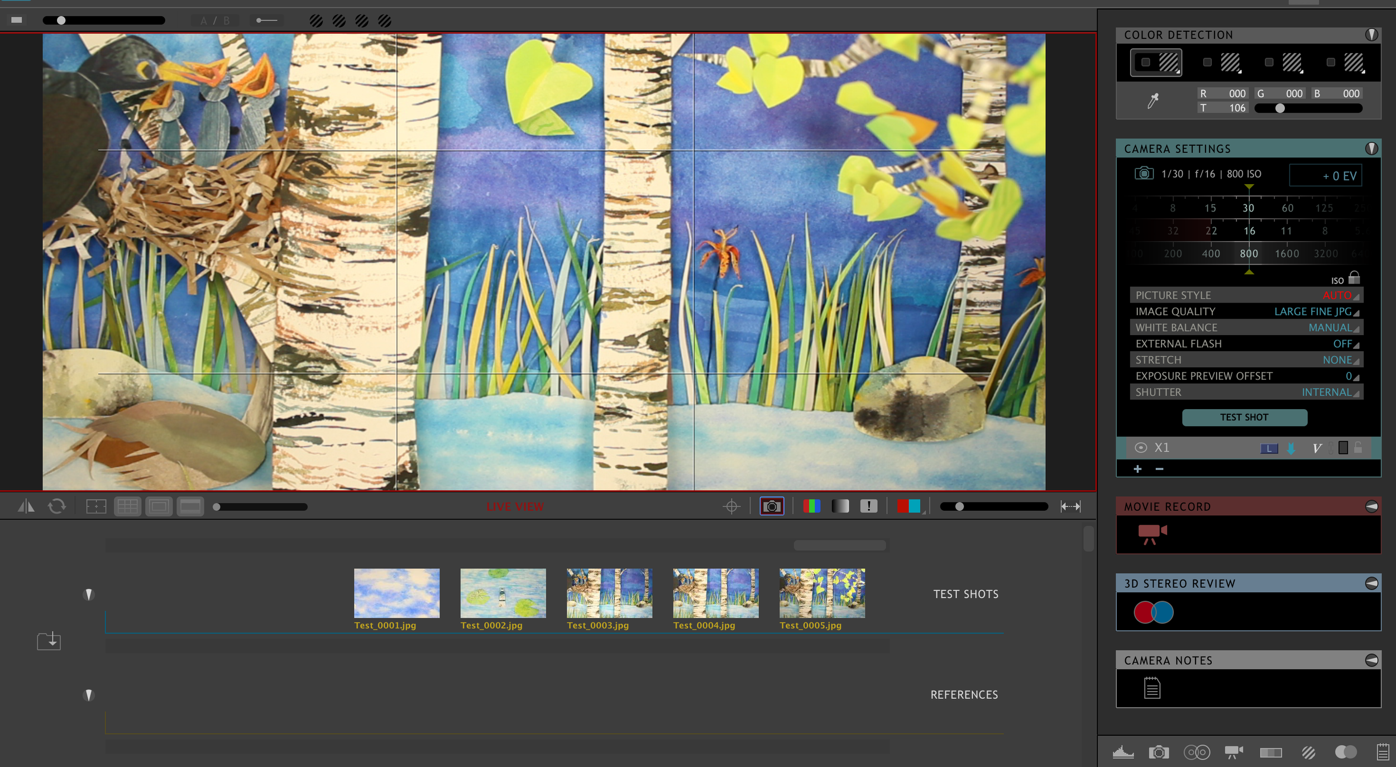1396x767 pixels.
Task: Select the Test_0003.jpg thumbnail
Action: [609, 593]
